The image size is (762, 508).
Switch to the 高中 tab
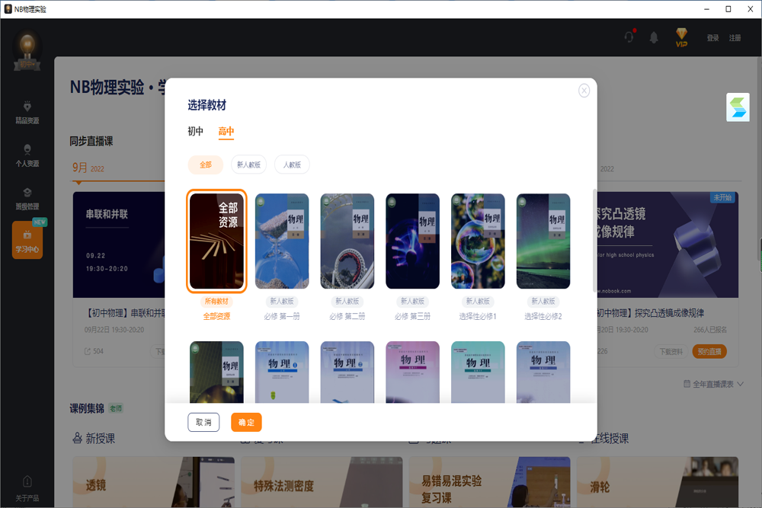[x=226, y=131]
